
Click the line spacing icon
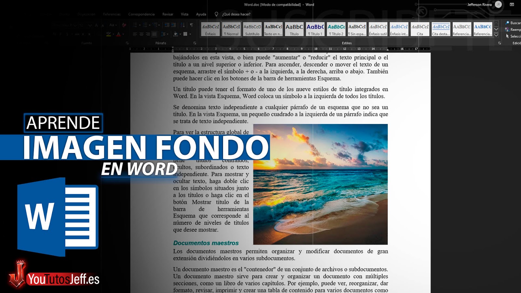(x=163, y=34)
